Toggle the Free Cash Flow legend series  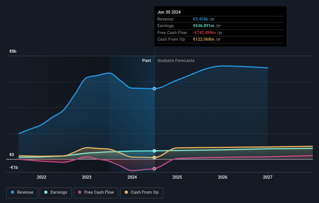pos(96,193)
